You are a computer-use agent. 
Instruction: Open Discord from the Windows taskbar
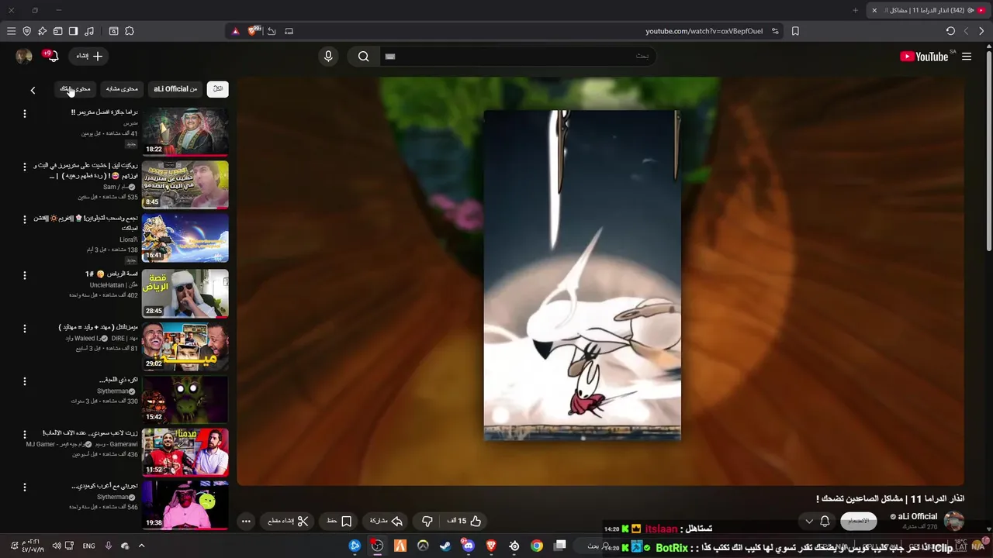(468, 546)
